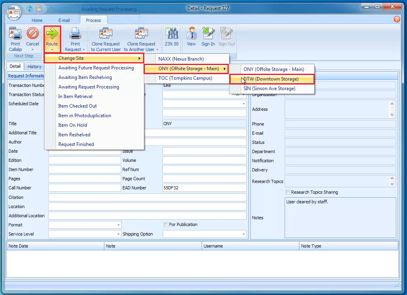This screenshot has width=407, height=295.
Task: Click the green Route arrow icon
Action: pos(52,34)
